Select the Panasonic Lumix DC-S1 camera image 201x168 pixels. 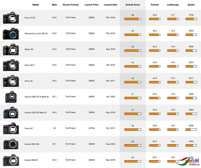point(10,34)
